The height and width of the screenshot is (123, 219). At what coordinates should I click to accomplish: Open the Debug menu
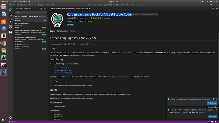[40, 5]
